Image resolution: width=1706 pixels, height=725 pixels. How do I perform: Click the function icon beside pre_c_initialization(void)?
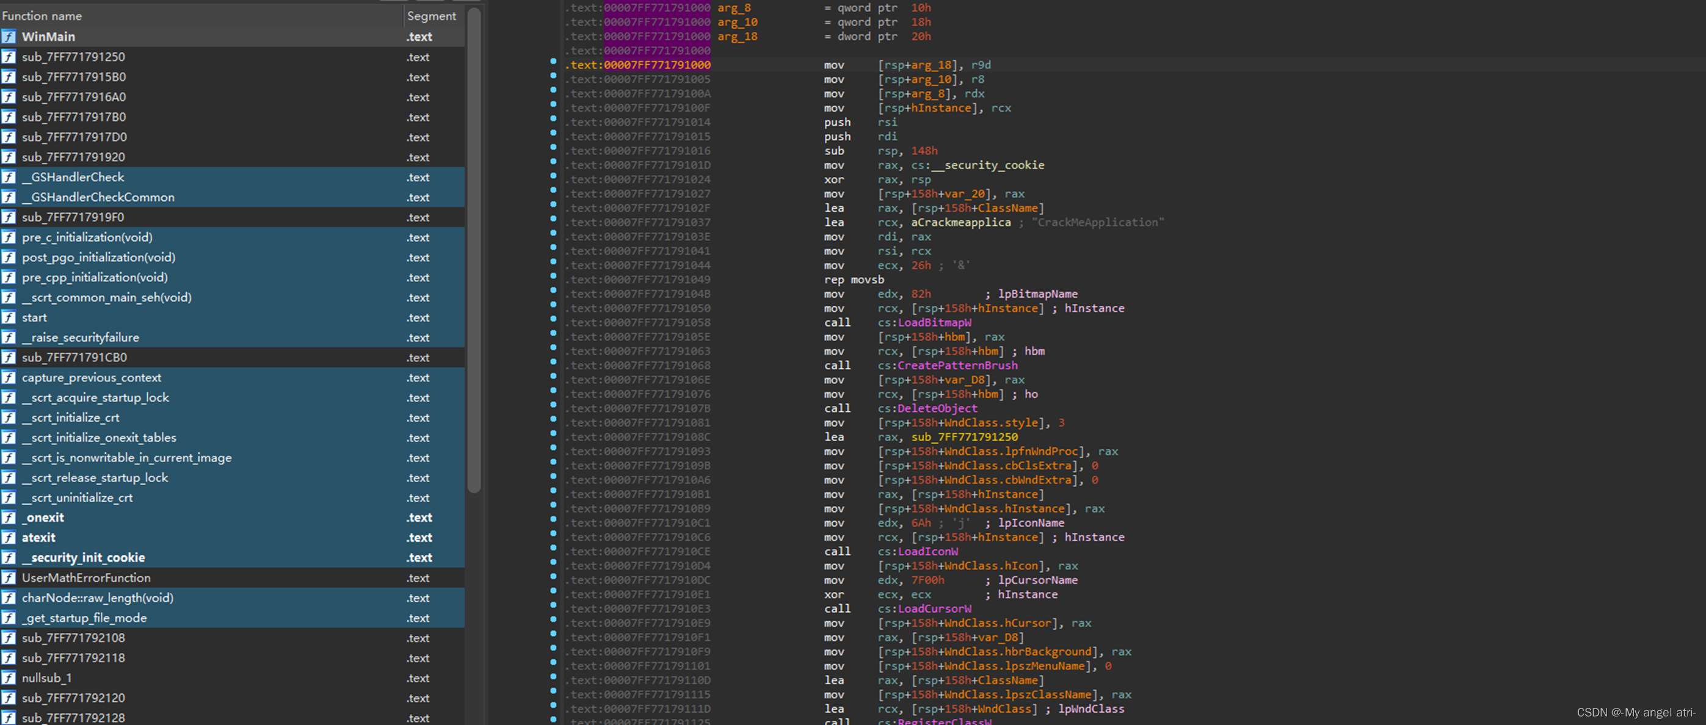(9, 237)
